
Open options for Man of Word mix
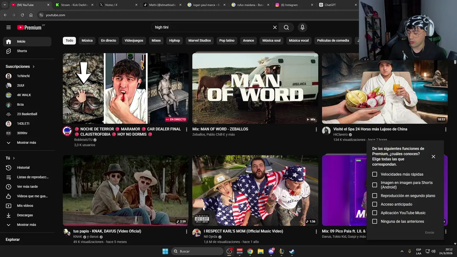(x=316, y=130)
